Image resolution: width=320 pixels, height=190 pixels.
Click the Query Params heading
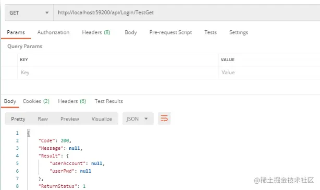(24, 46)
